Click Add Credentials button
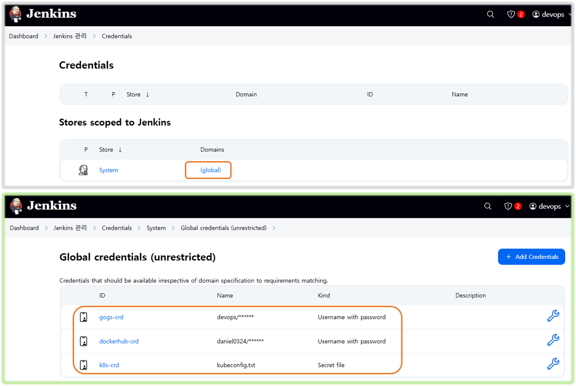 click(x=531, y=257)
